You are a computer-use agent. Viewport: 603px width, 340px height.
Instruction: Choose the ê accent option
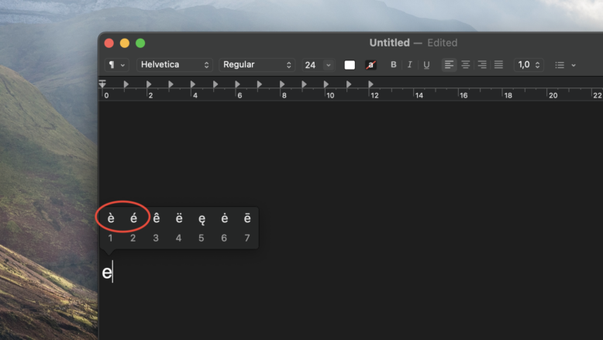[156, 219]
